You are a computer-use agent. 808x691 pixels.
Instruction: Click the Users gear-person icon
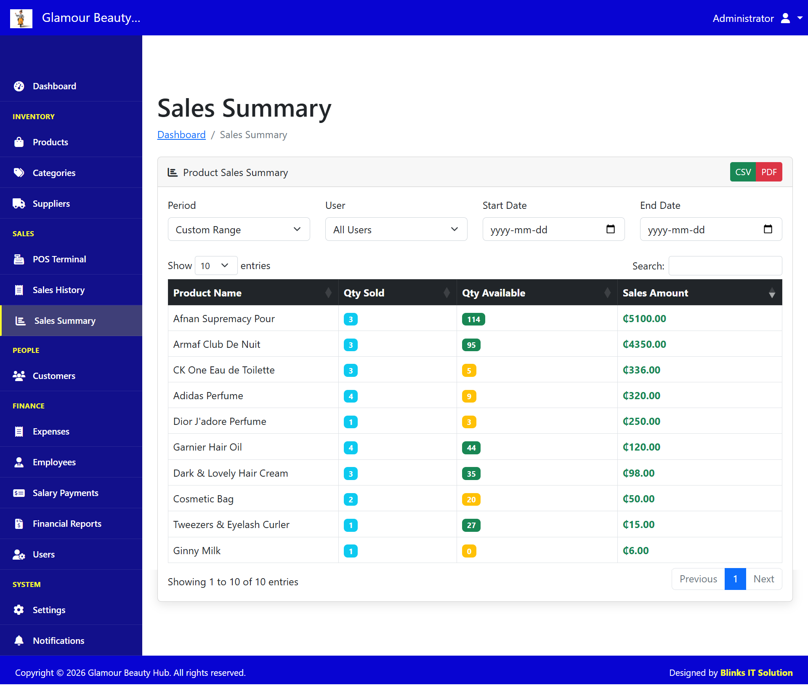(19, 555)
